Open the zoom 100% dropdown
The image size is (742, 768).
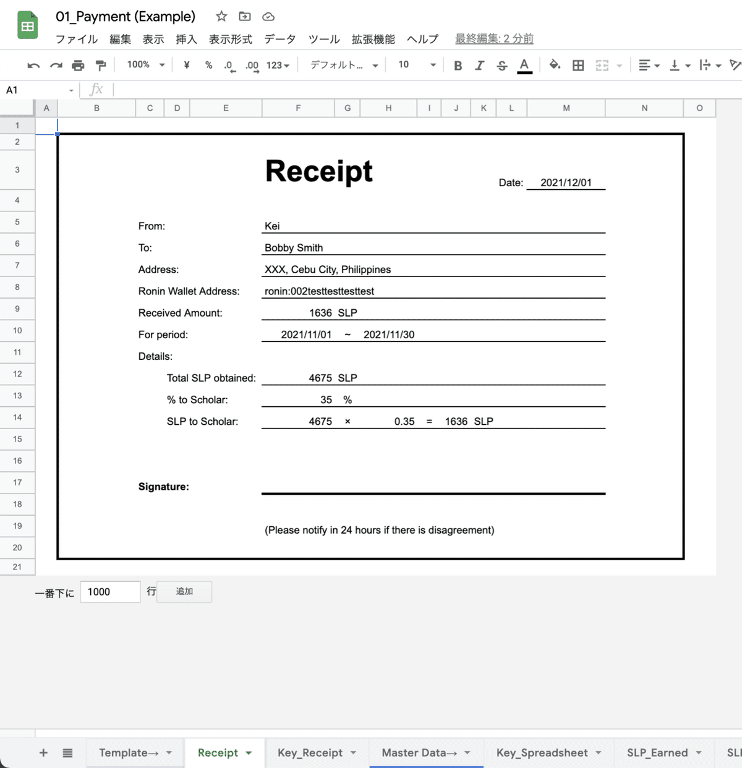146,65
